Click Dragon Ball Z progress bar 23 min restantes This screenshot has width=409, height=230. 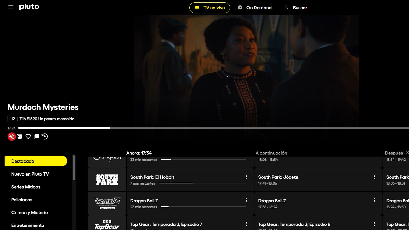pos(203,207)
